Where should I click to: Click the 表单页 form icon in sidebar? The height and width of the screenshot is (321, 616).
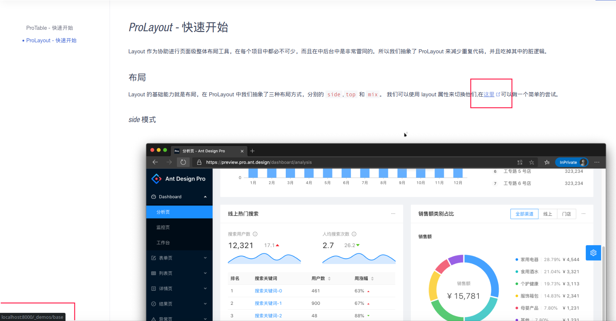[154, 258]
